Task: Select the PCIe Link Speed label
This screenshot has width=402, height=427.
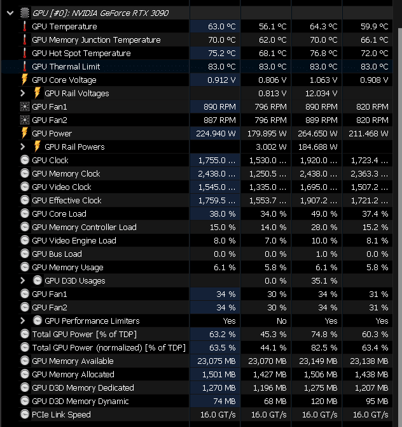Action: 61,414
